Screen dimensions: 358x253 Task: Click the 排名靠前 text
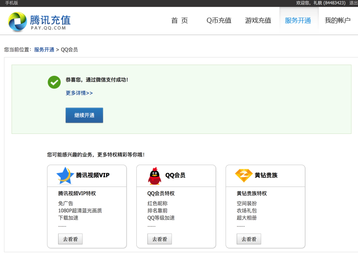point(157,211)
